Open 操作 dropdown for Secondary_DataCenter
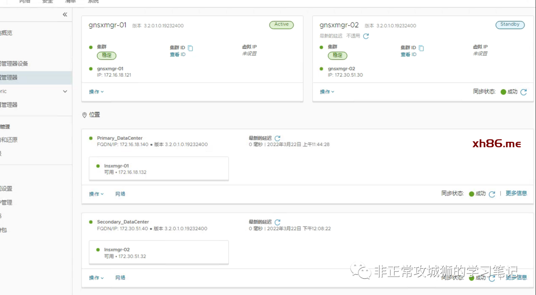The width and height of the screenshot is (536, 295). pyautogui.click(x=96, y=278)
